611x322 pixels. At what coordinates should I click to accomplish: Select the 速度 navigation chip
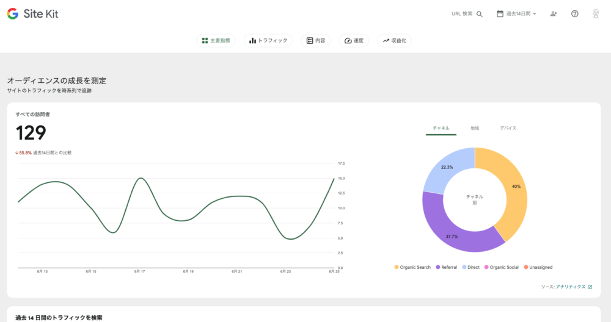click(354, 41)
